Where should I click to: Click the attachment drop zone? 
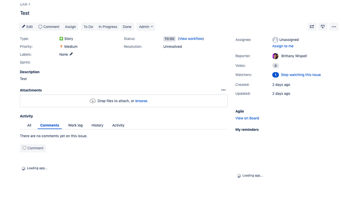(124, 101)
